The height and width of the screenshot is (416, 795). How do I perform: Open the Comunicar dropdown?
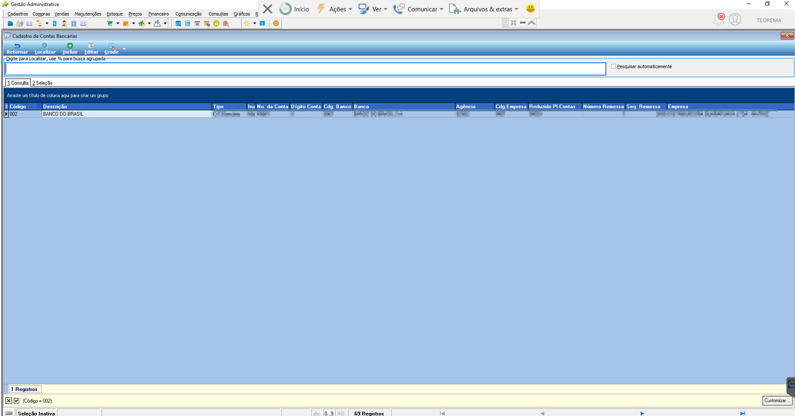(418, 9)
